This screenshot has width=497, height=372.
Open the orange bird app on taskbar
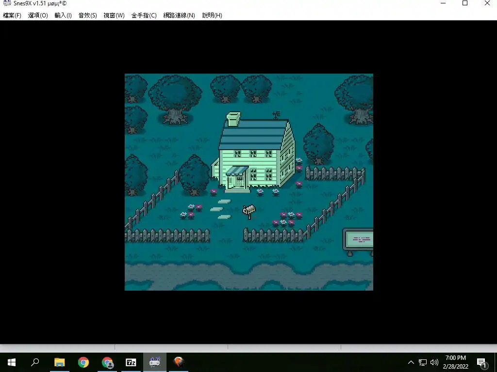click(179, 362)
